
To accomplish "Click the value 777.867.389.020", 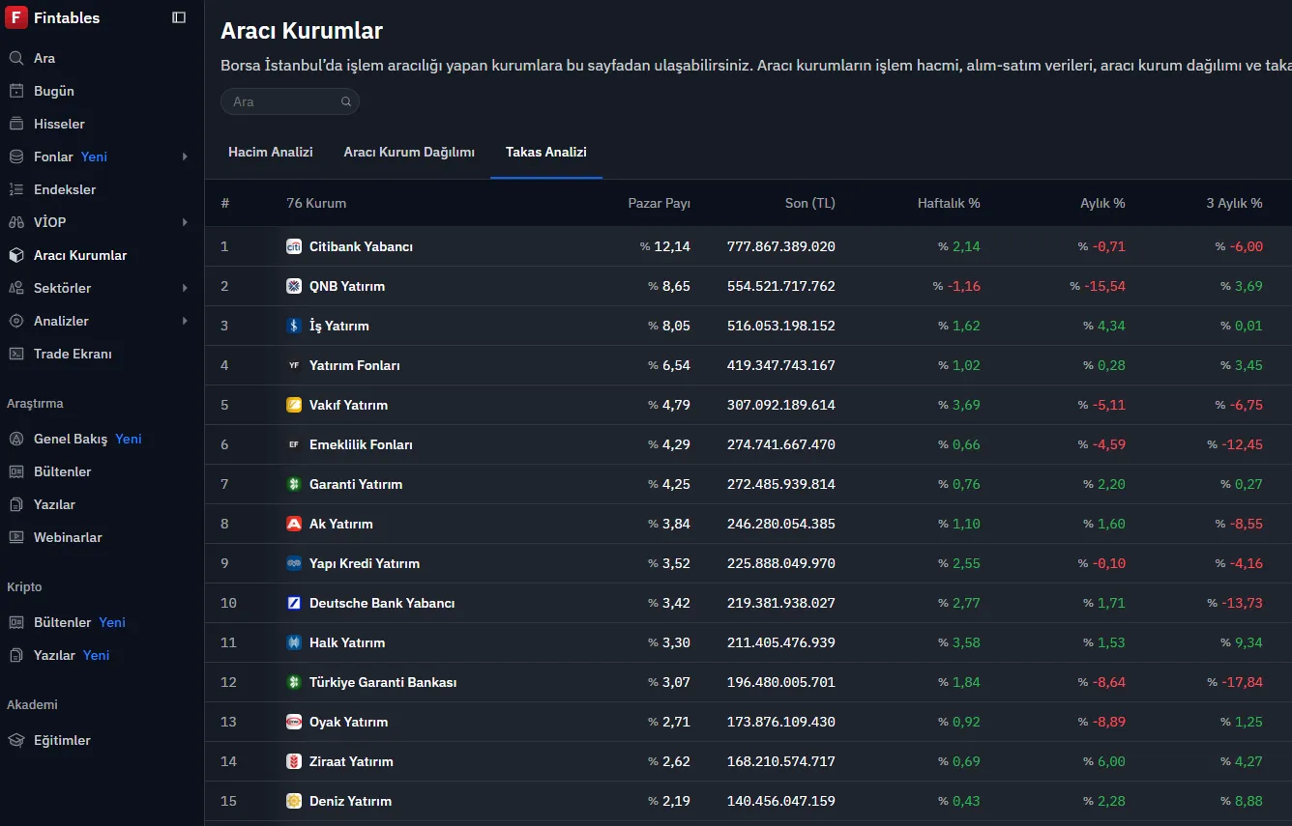I will 781,246.
